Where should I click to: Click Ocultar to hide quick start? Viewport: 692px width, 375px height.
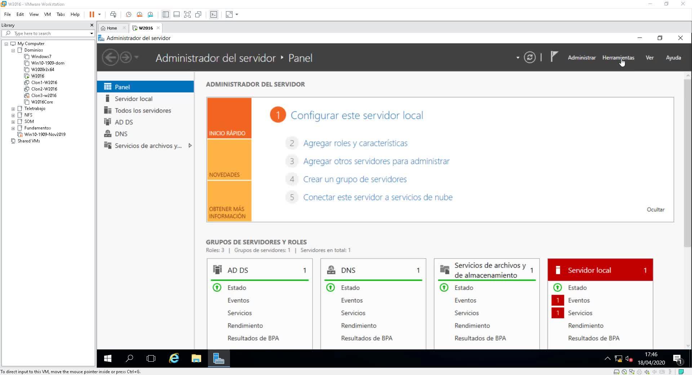coord(655,209)
